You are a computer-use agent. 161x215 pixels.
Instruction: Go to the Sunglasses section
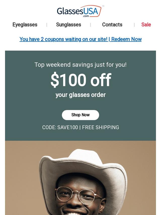68,25
